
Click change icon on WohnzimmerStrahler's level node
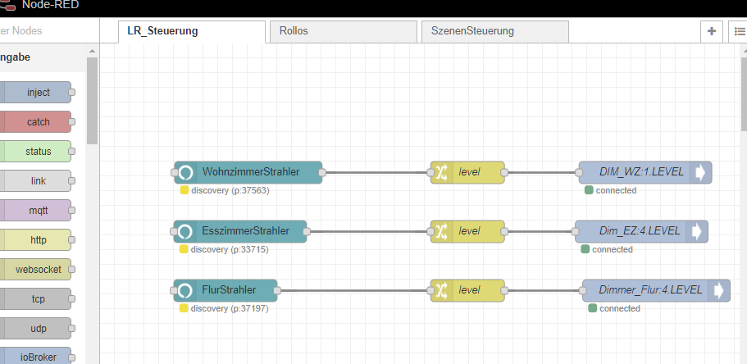(x=442, y=172)
